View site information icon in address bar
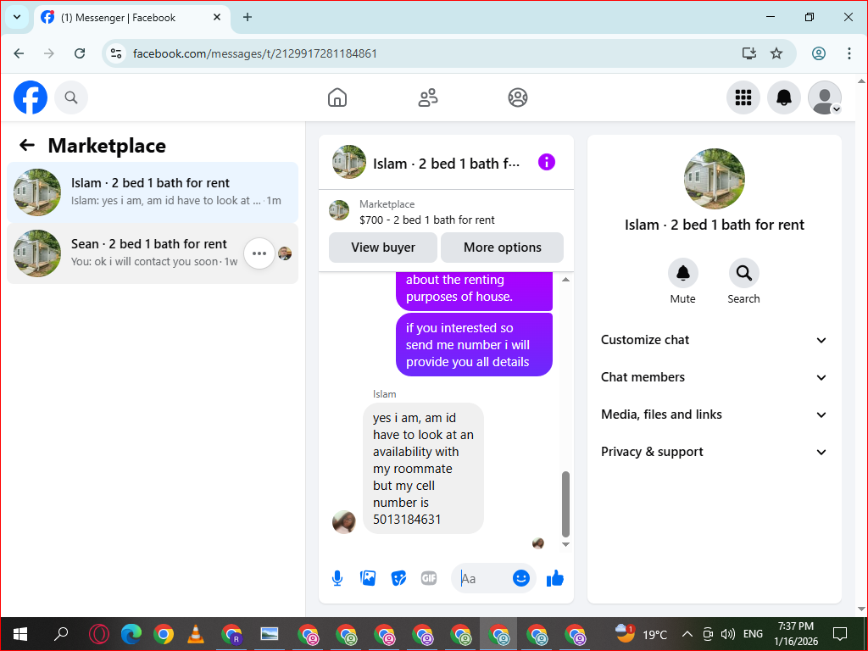 click(x=115, y=53)
